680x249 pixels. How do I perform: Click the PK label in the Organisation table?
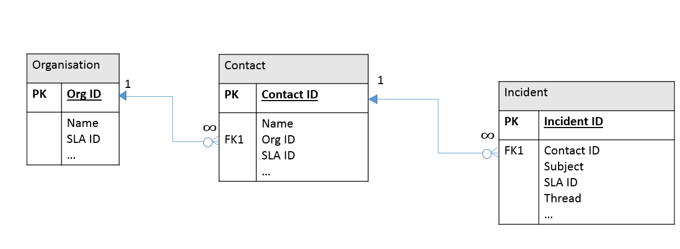click(x=40, y=94)
